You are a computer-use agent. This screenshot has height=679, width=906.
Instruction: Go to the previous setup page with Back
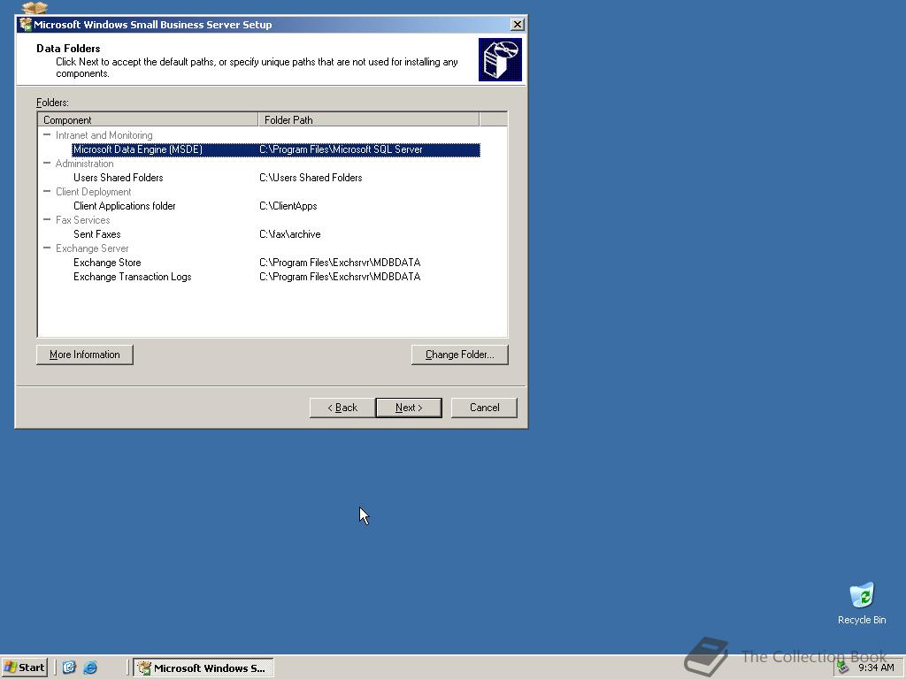coord(342,408)
